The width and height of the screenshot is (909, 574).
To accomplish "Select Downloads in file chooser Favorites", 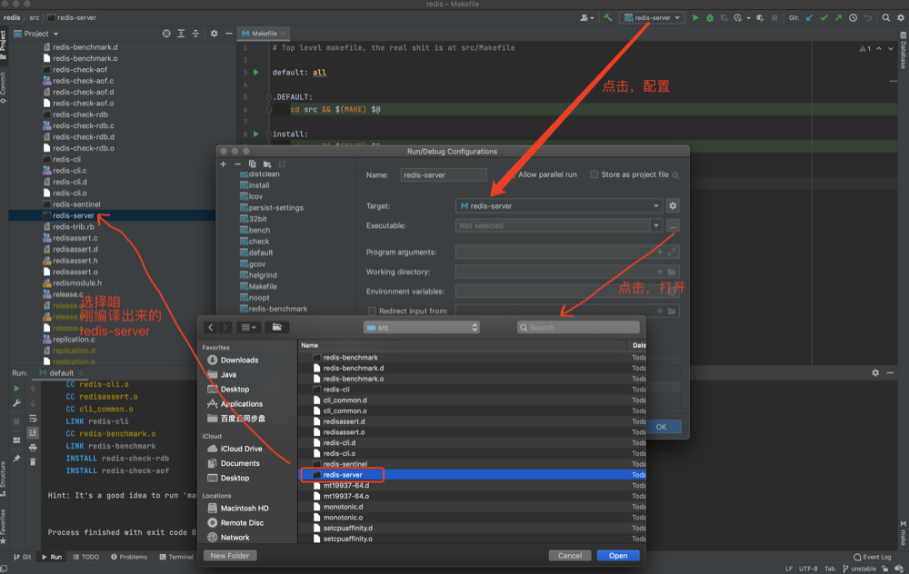I will click(233, 360).
